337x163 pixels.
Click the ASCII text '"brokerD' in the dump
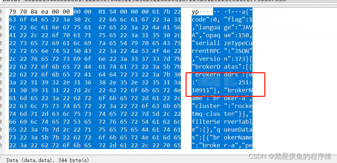point(206,67)
